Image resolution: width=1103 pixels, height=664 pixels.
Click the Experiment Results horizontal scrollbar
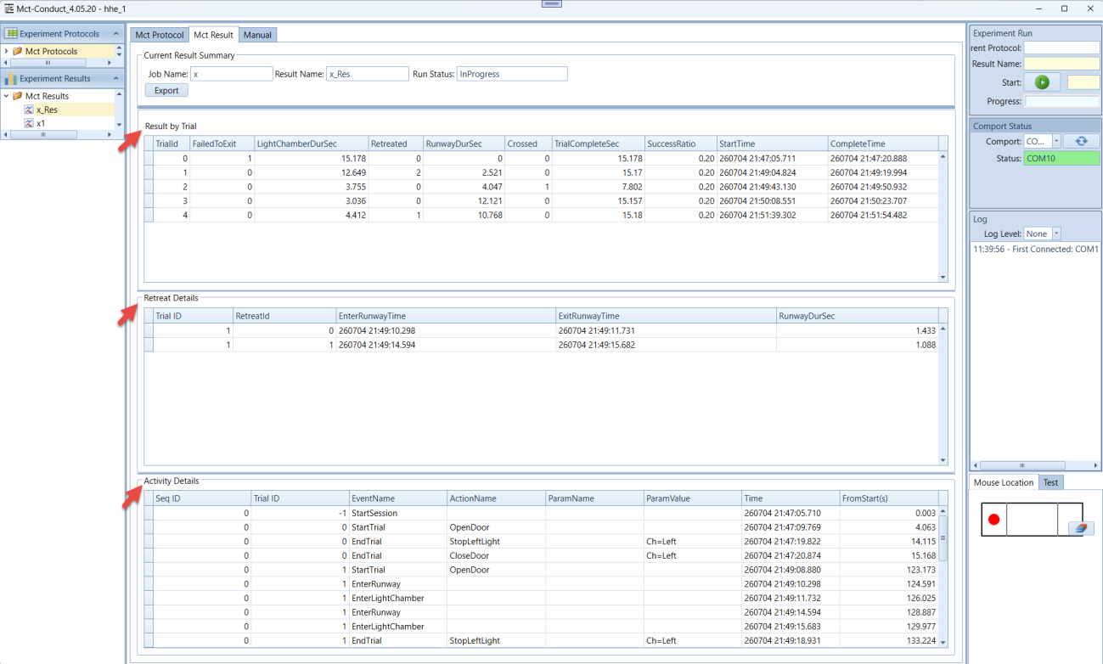coord(42,134)
